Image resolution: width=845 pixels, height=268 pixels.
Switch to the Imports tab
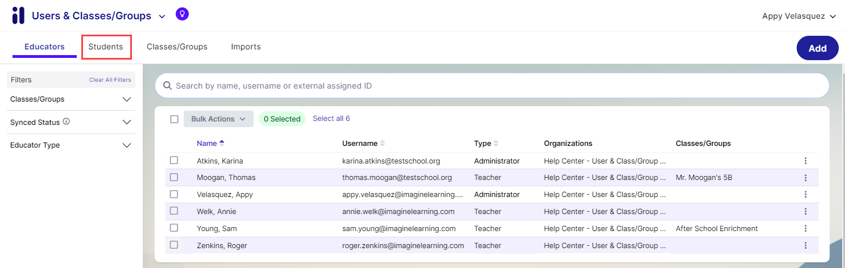pyautogui.click(x=246, y=47)
